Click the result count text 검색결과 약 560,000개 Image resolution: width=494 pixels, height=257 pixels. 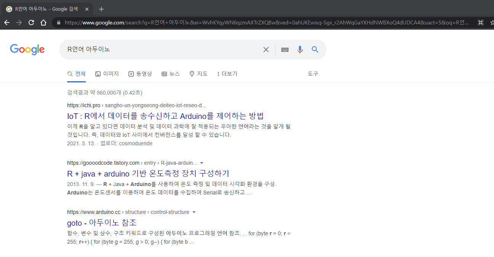coord(94,93)
